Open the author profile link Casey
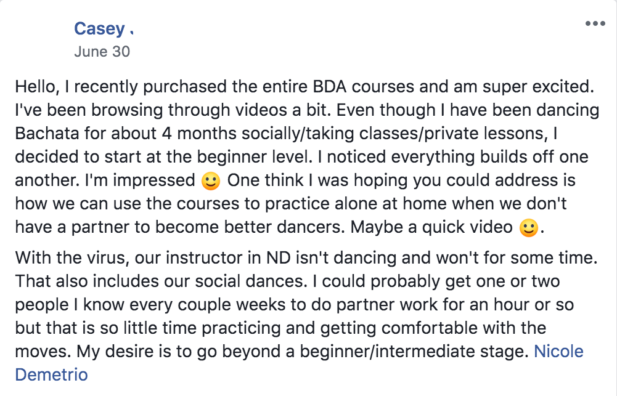The height and width of the screenshot is (396, 617). (97, 28)
